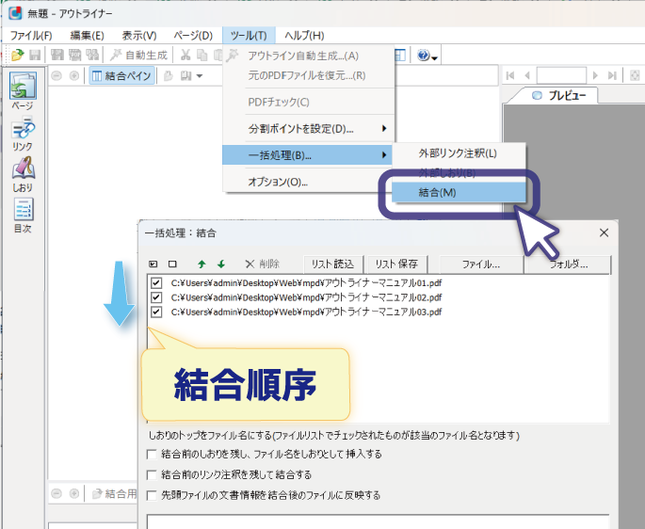Viewport: 645px width, 529px height.
Task: Uncheck アウトライナーマニュアル03.pdf in the list
Action: tap(156, 312)
